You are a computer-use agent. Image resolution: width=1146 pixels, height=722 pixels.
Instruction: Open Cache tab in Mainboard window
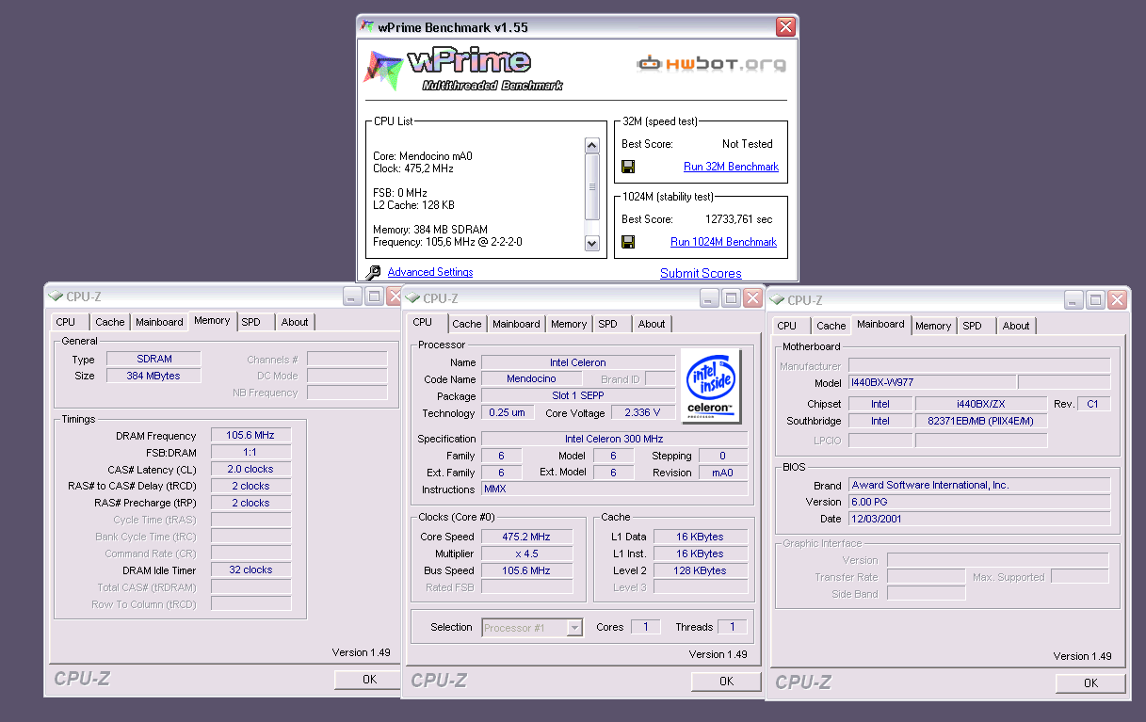[x=831, y=326]
